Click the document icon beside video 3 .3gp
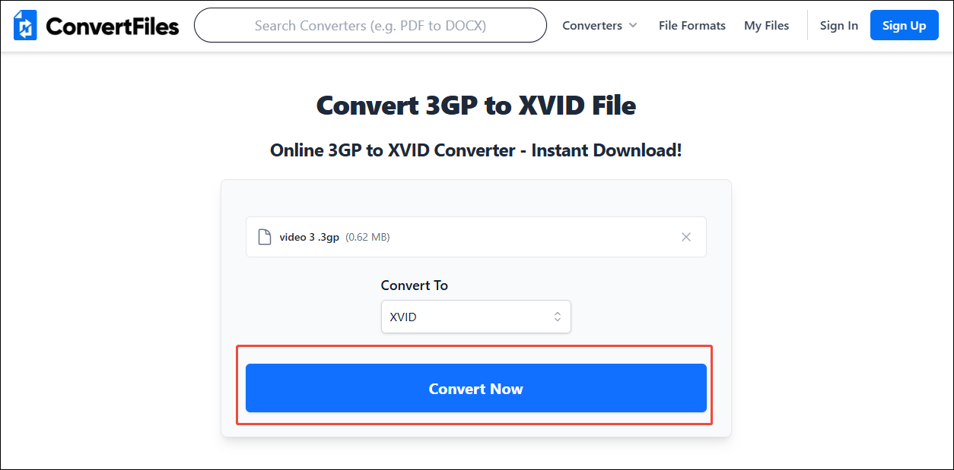 265,237
